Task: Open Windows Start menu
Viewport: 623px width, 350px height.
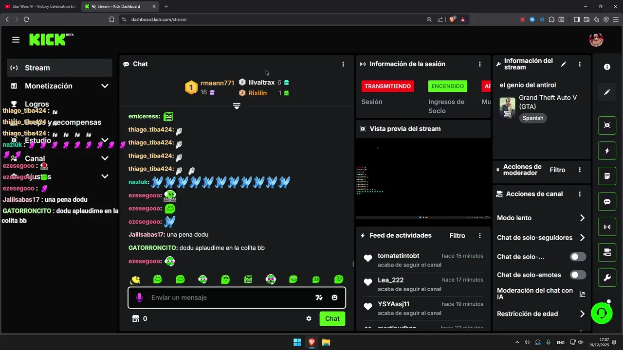Action: [x=297, y=342]
